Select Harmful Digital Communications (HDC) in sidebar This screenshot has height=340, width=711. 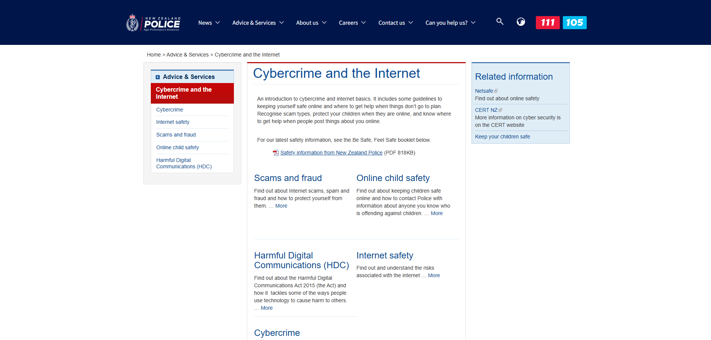pos(184,163)
